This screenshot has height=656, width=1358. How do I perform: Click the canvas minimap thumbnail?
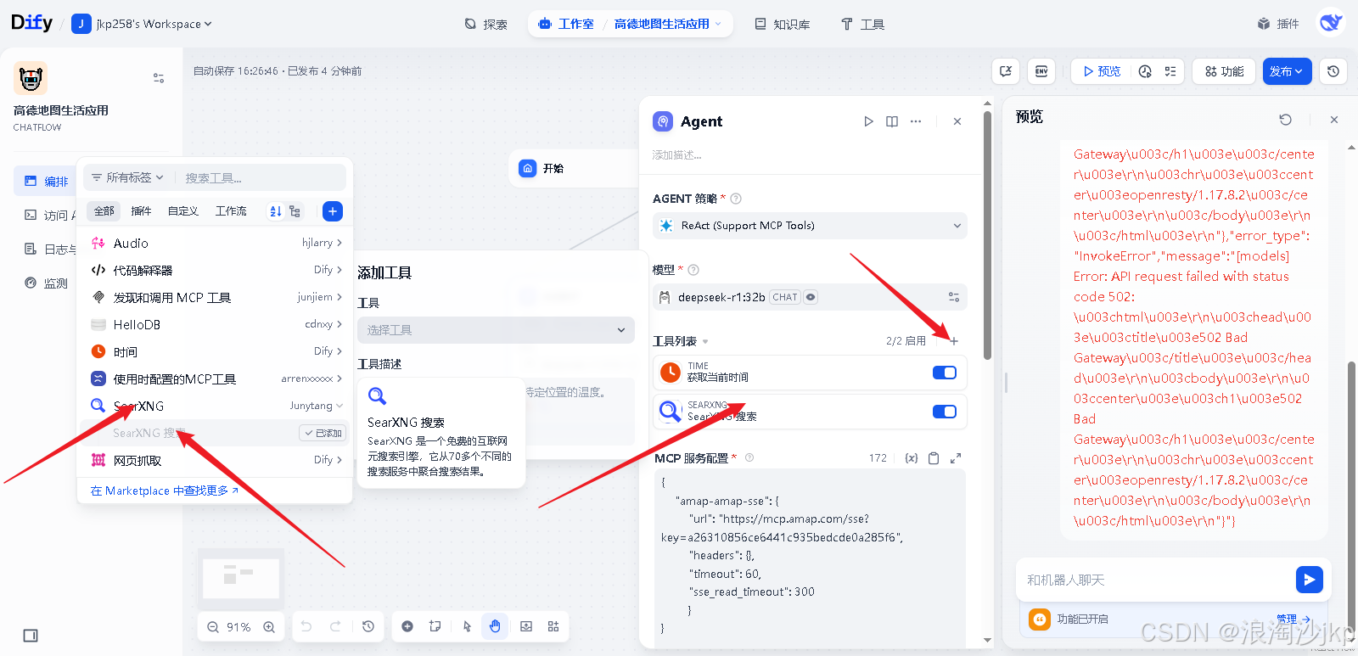click(x=241, y=578)
